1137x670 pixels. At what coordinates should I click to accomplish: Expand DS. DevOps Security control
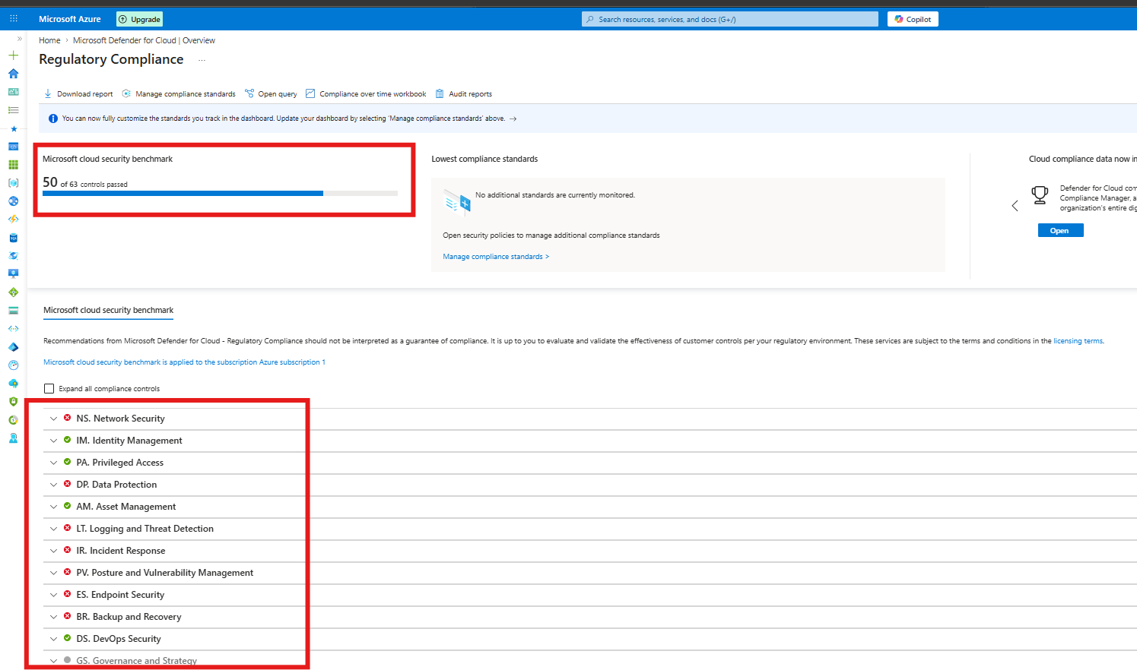[53, 639]
